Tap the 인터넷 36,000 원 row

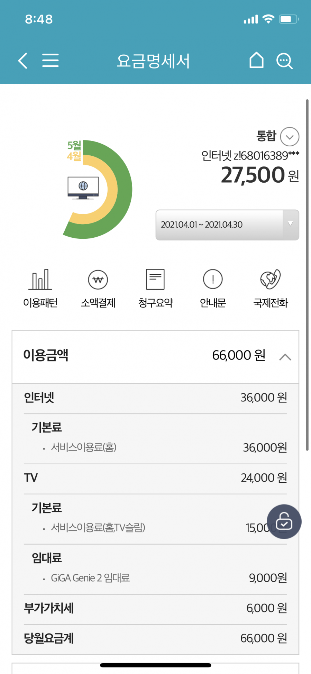coord(155,398)
